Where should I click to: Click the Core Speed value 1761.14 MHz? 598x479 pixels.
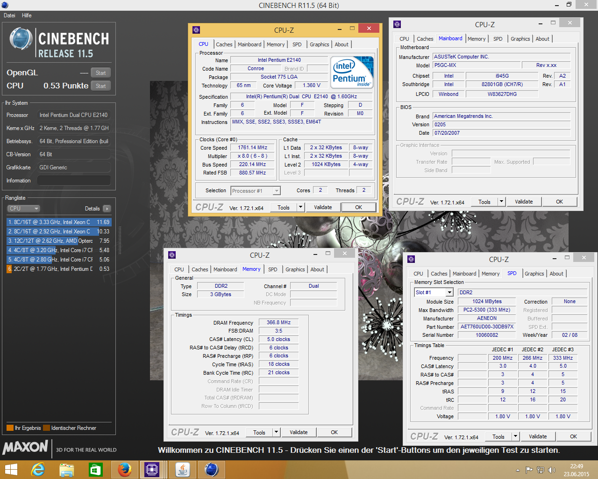tap(252, 147)
